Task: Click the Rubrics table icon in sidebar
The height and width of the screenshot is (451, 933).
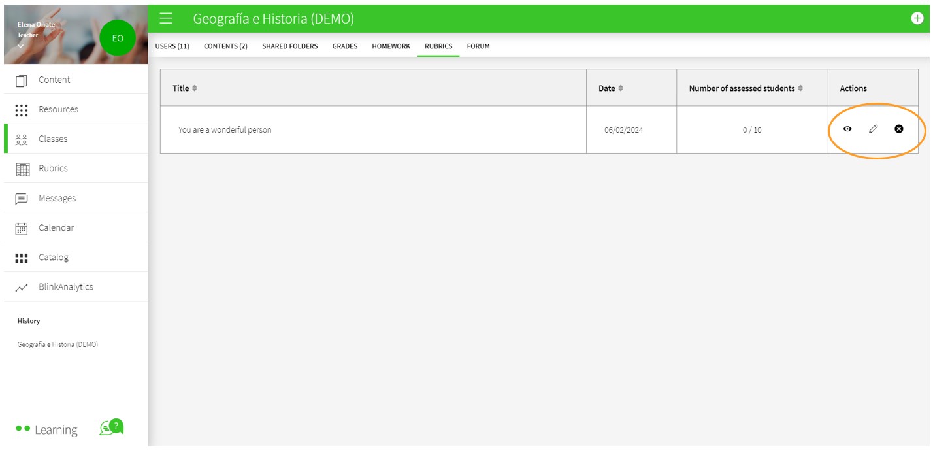Action: 22,169
